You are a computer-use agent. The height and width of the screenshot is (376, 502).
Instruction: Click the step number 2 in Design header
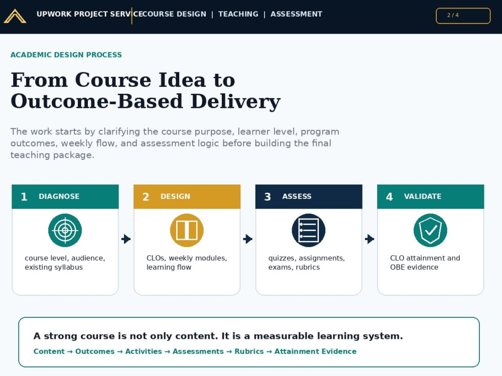coord(146,197)
